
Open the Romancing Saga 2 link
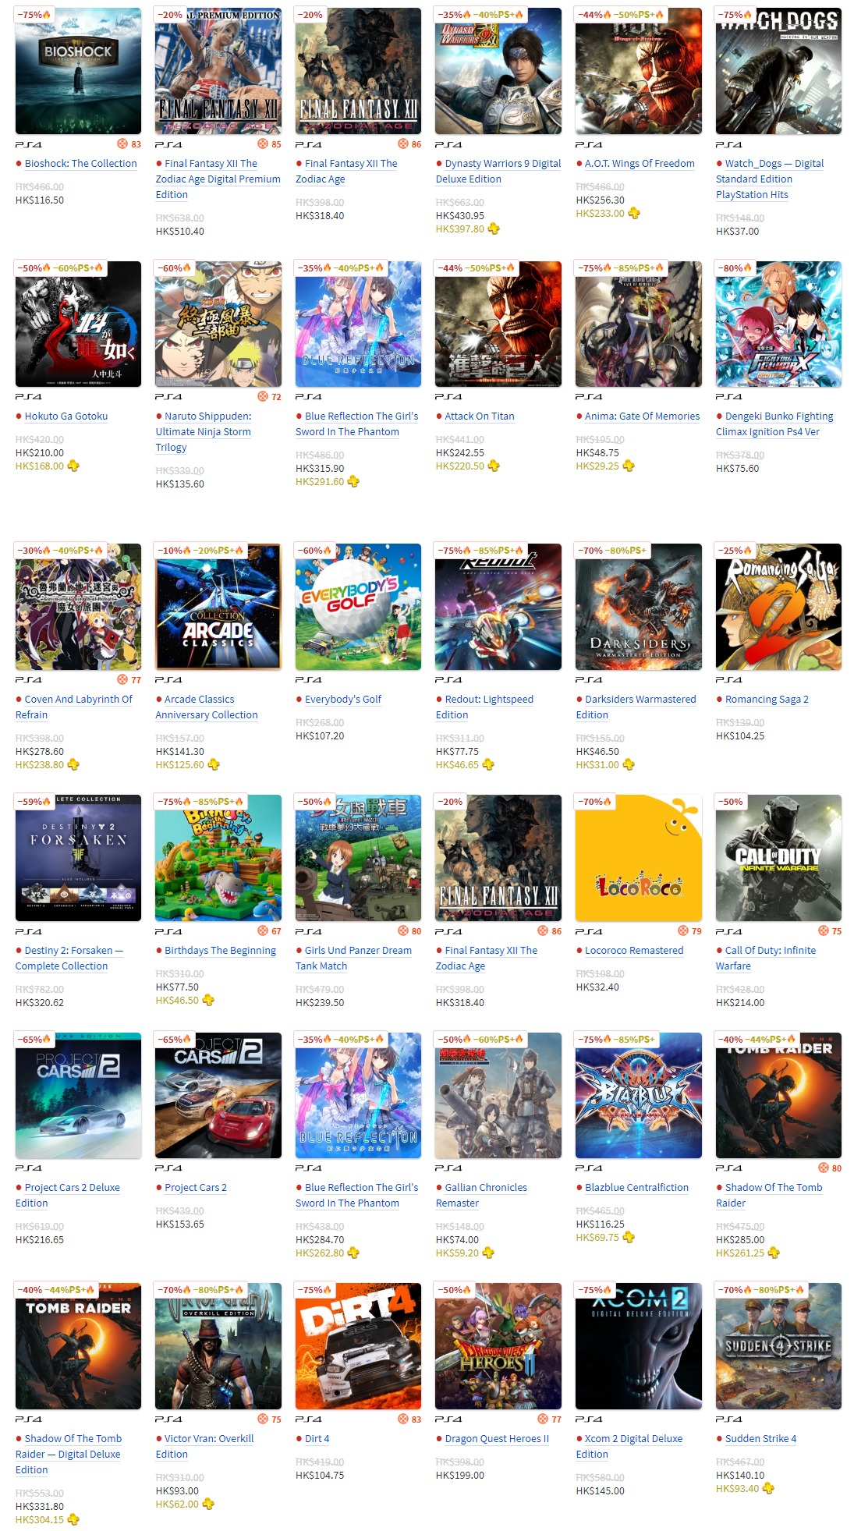click(767, 700)
